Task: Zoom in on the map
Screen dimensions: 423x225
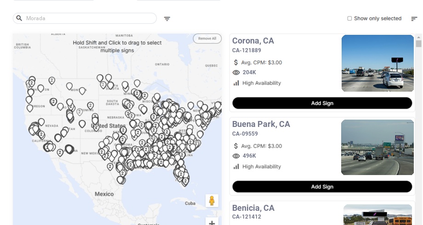Action: pos(212,223)
